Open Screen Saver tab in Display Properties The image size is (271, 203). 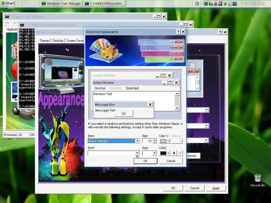click(75, 40)
